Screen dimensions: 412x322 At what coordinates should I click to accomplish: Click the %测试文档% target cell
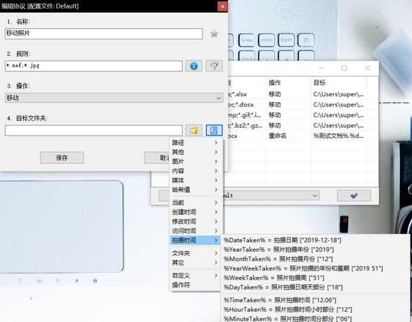pyautogui.click(x=339, y=136)
